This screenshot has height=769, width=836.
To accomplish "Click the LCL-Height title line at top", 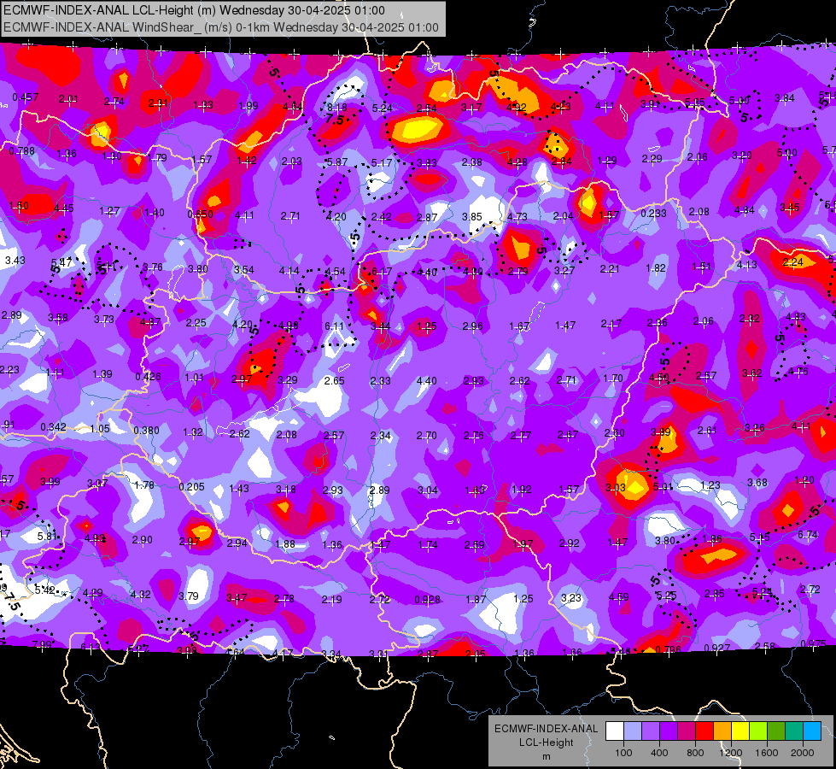I will pyautogui.click(x=194, y=10).
